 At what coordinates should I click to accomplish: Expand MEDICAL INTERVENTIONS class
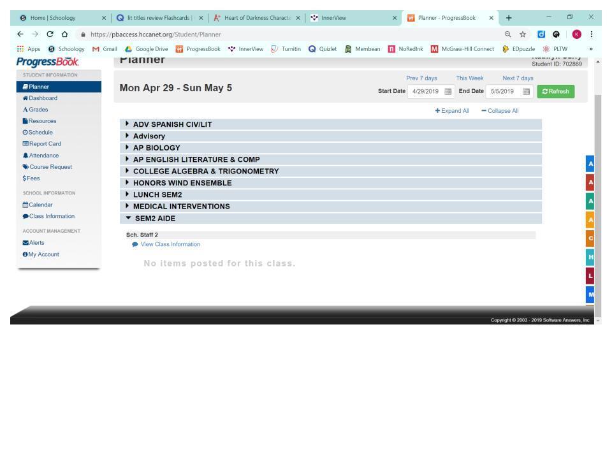(x=331, y=207)
